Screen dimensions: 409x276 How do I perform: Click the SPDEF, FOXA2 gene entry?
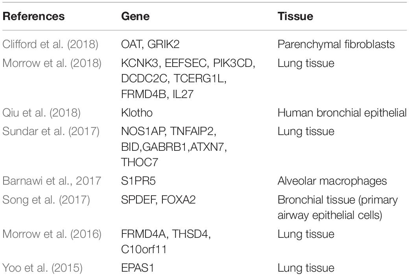[158, 200]
